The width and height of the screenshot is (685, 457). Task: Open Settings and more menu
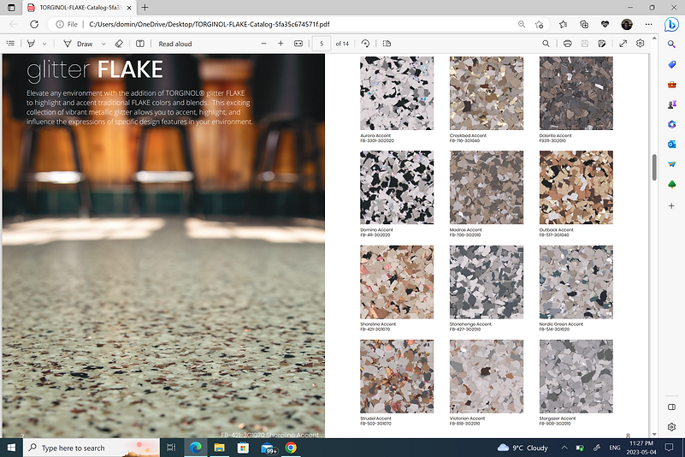pos(649,25)
